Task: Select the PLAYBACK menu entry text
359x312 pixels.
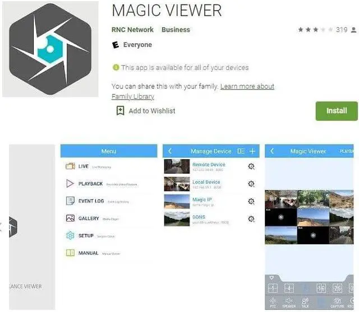Action: (x=91, y=184)
